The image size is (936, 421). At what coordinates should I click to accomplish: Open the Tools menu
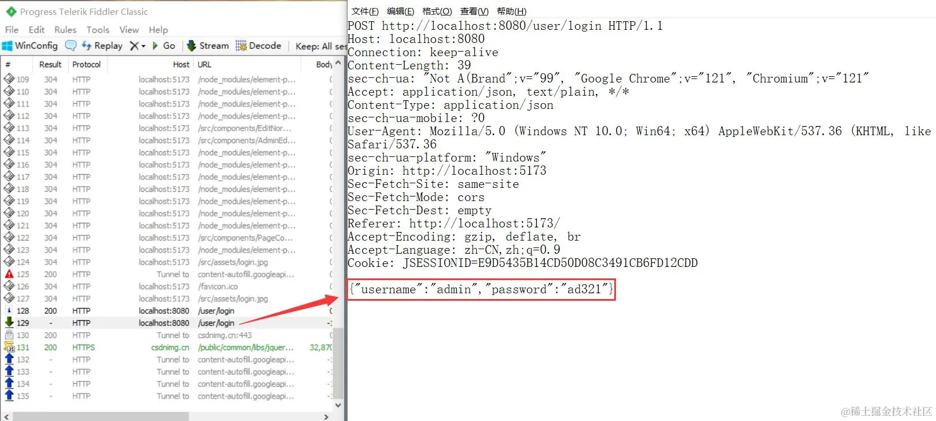point(98,30)
